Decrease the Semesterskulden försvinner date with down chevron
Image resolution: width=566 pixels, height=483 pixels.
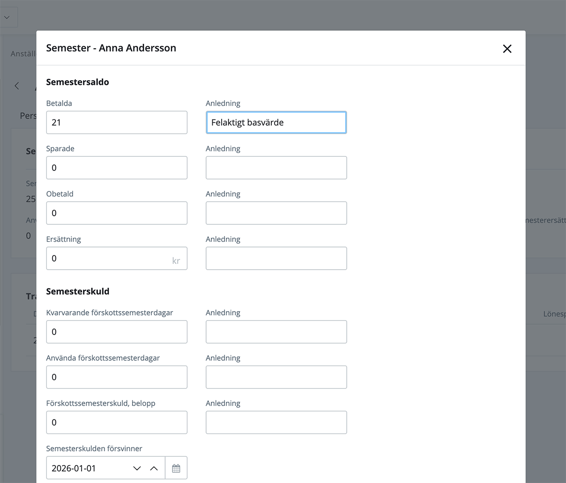pos(137,468)
